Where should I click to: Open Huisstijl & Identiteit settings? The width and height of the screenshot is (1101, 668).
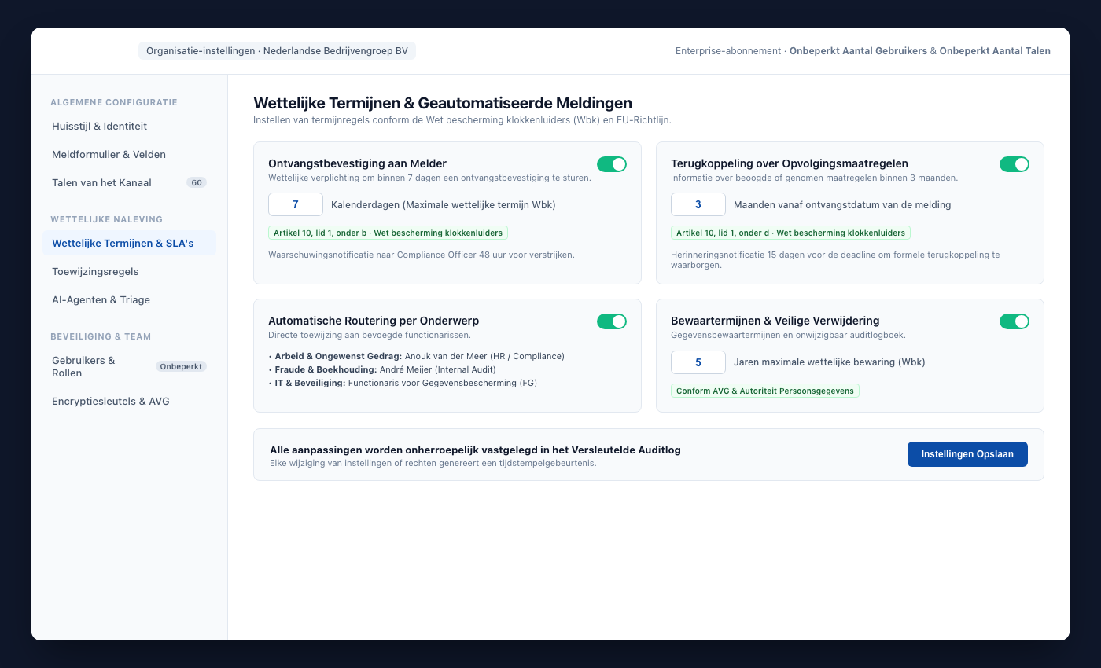(x=129, y=126)
